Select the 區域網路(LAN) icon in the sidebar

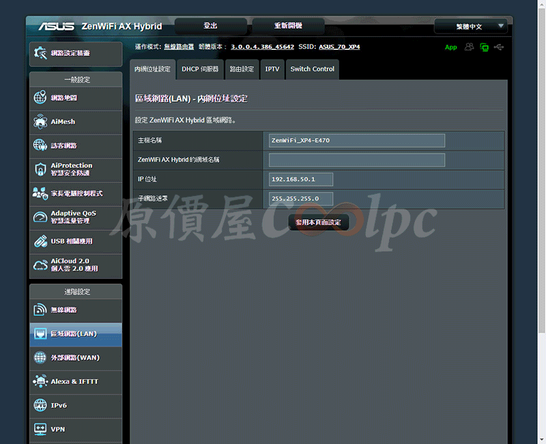pyautogui.click(x=40, y=333)
